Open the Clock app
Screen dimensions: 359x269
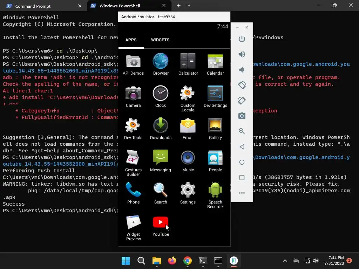[x=161, y=97]
